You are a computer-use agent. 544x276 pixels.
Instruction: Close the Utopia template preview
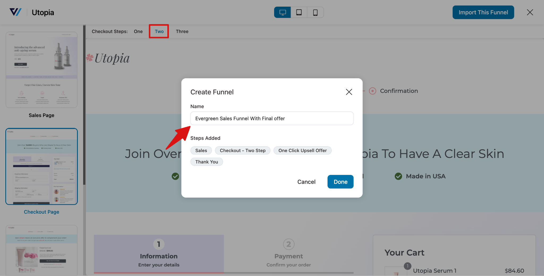coord(530,12)
